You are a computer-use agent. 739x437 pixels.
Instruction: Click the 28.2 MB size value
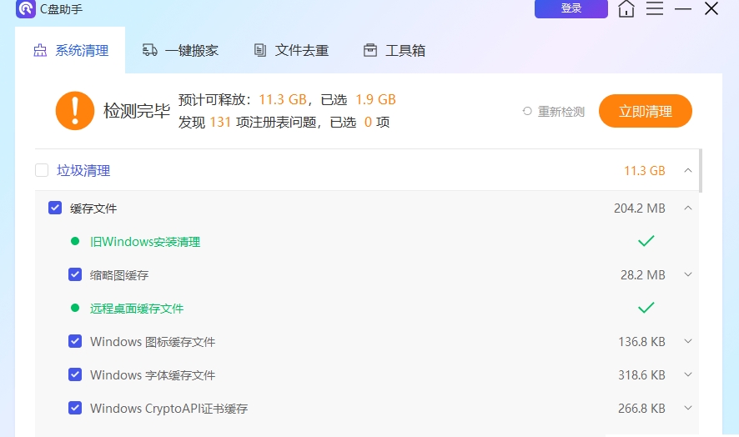point(643,275)
